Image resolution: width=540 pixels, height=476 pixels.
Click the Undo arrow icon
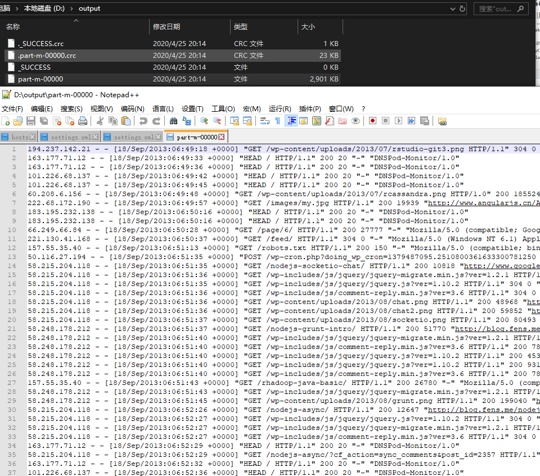click(x=143, y=121)
